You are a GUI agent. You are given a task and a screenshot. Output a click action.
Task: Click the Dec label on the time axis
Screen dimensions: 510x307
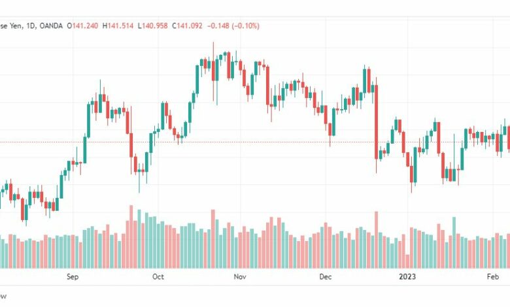click(325, 277)
